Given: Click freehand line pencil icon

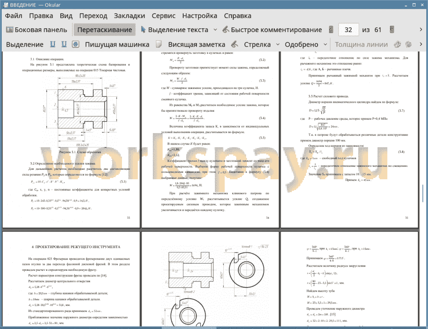Looking at the screenshot, I should point(235,44).
